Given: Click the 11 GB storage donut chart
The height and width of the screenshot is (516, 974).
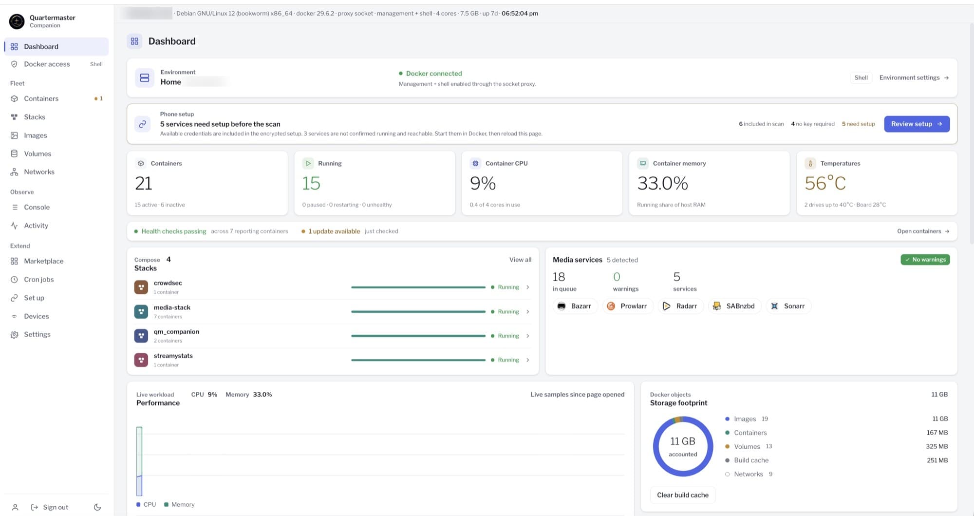Looking at the screenshot, I should [683, 446].
